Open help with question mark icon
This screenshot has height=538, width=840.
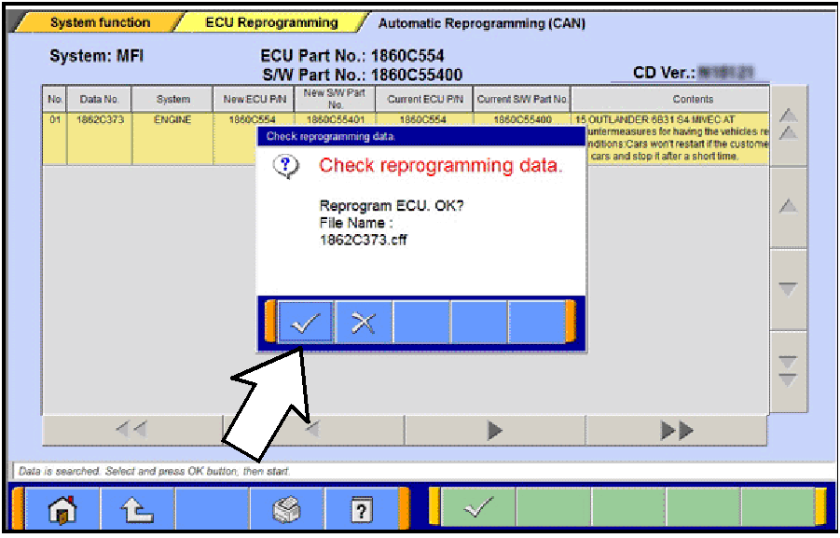362,509
